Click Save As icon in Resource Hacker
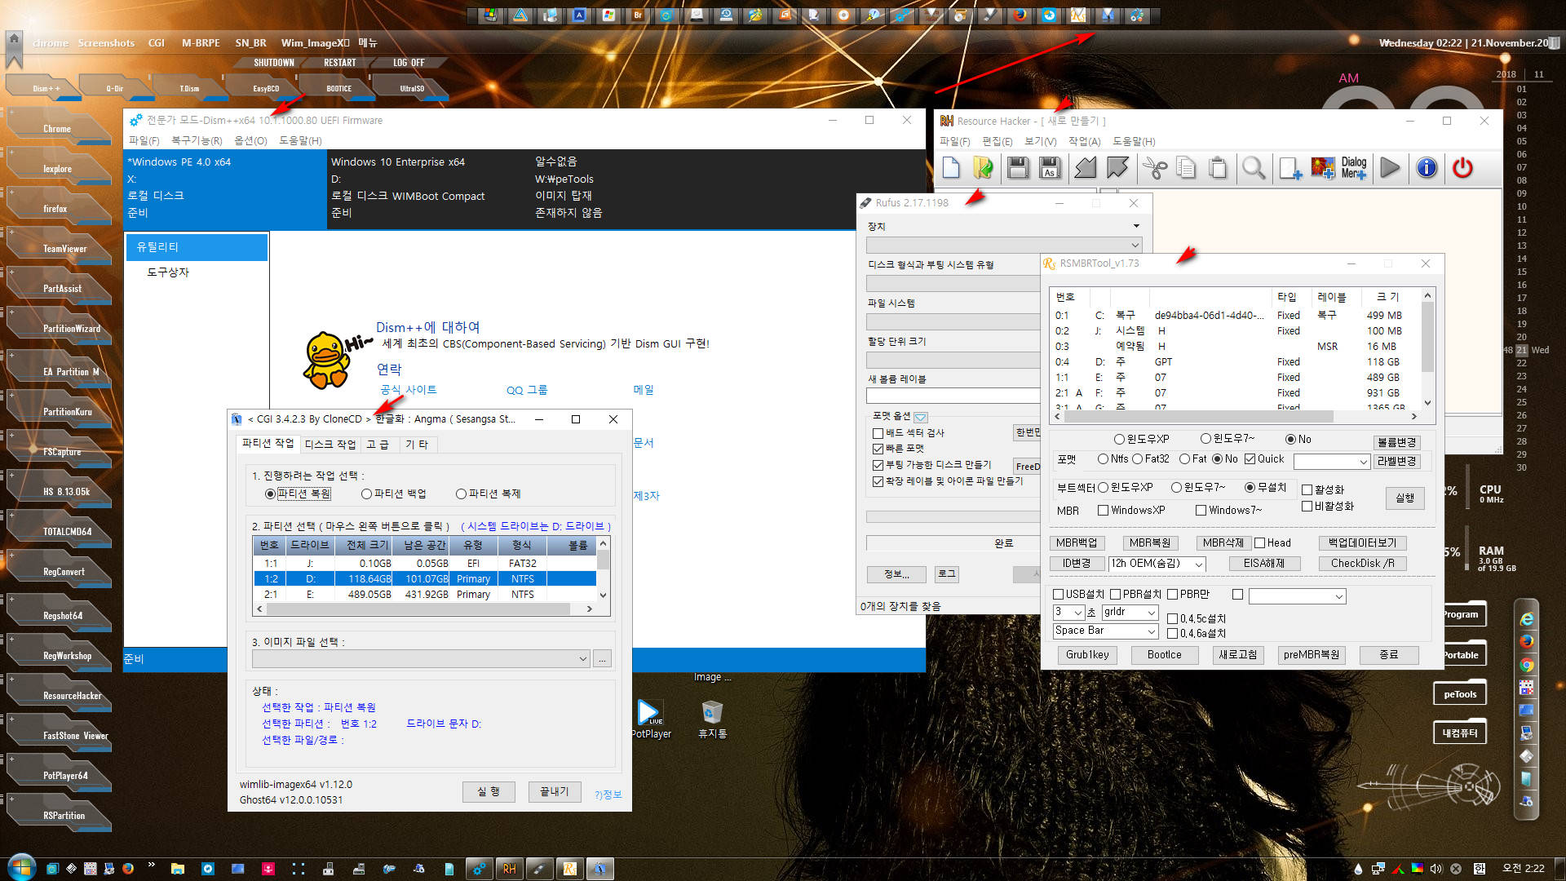Image resolution: width=1566 pixels, height=881 pixels. click(x=1050, y=168)
